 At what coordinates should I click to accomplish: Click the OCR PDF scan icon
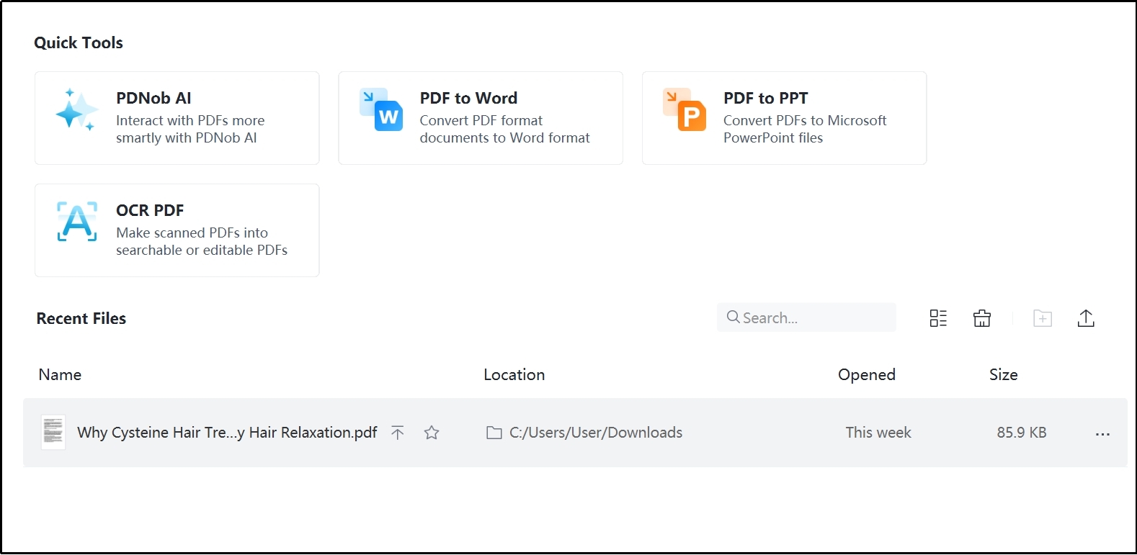(x=77, y=222)
